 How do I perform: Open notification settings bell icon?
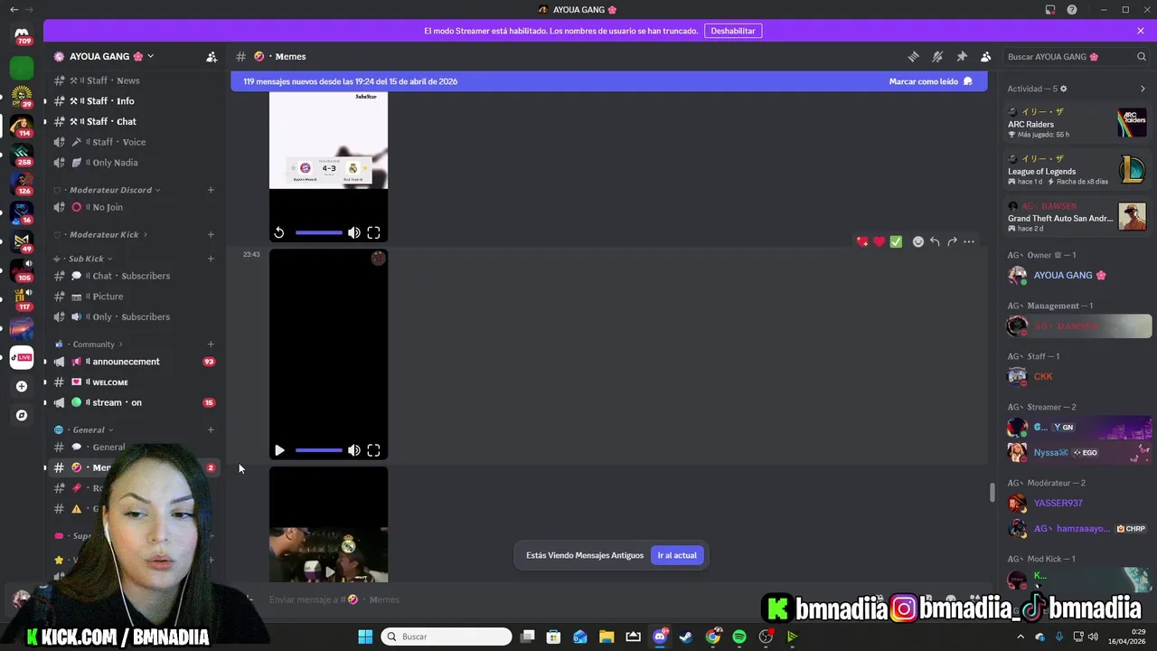(x=937, y=56)
